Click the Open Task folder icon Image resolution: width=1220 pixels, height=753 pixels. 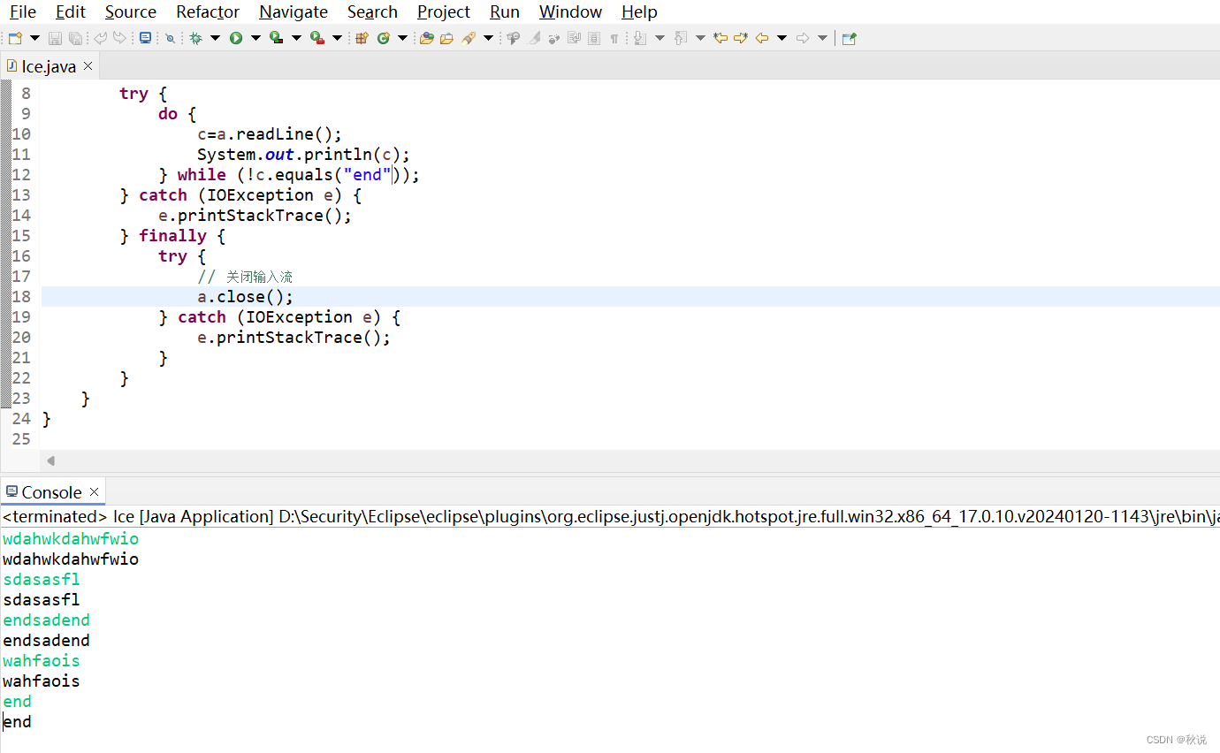(447, 38)
